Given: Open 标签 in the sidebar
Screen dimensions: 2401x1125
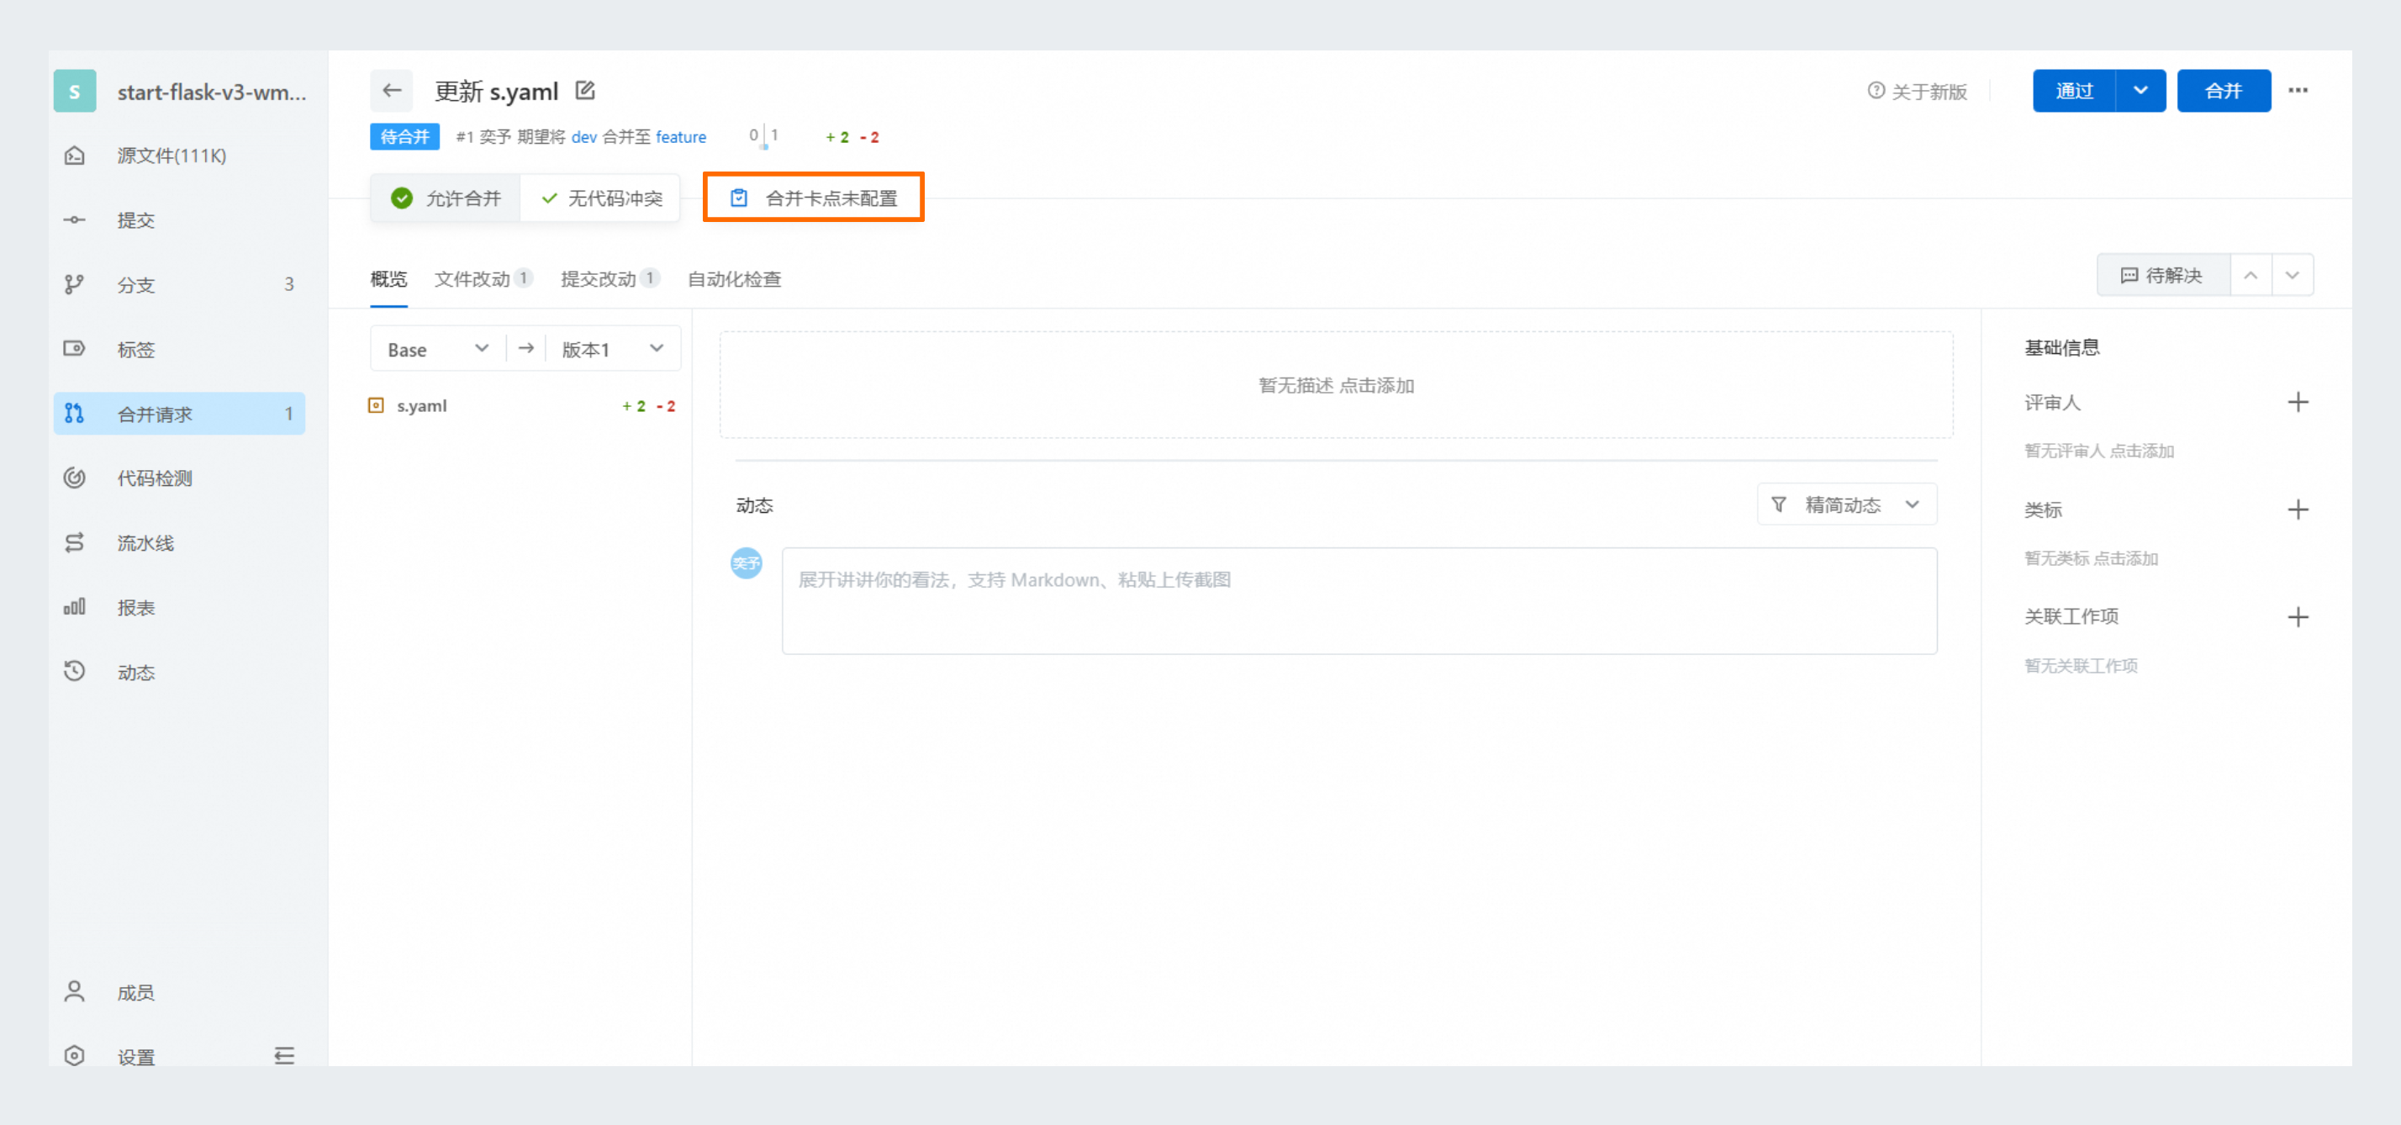Looking at the screenshot, I should point(180,350).
